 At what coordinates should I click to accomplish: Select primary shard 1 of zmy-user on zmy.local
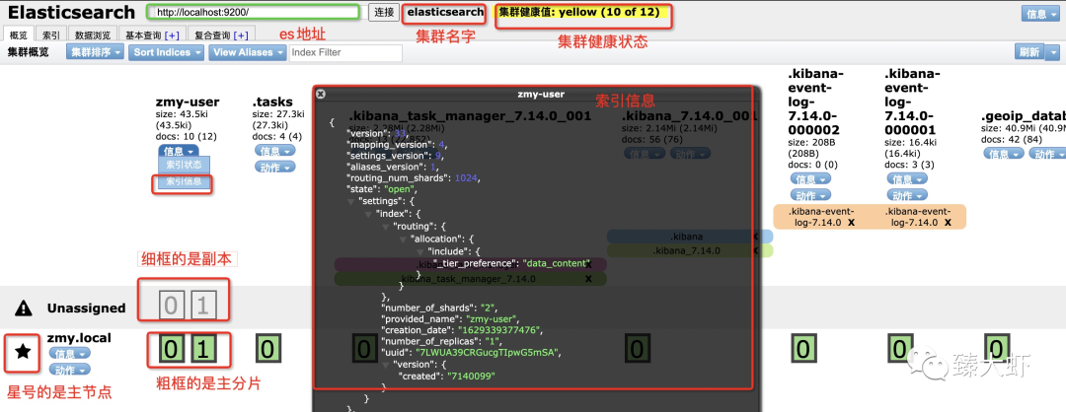(x=202, y=350)
